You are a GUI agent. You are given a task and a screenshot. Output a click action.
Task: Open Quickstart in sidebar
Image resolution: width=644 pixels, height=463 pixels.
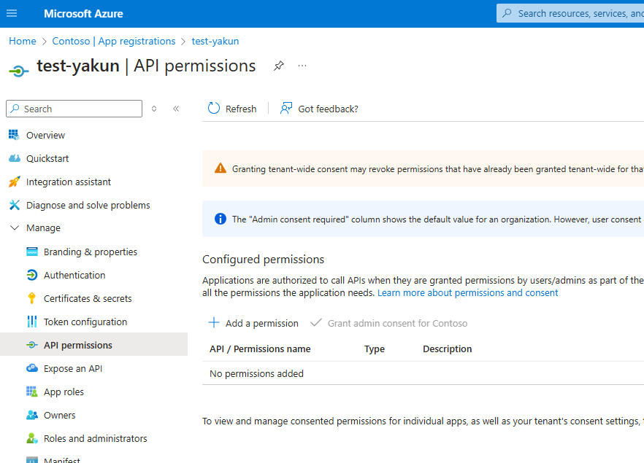(47, 158)
